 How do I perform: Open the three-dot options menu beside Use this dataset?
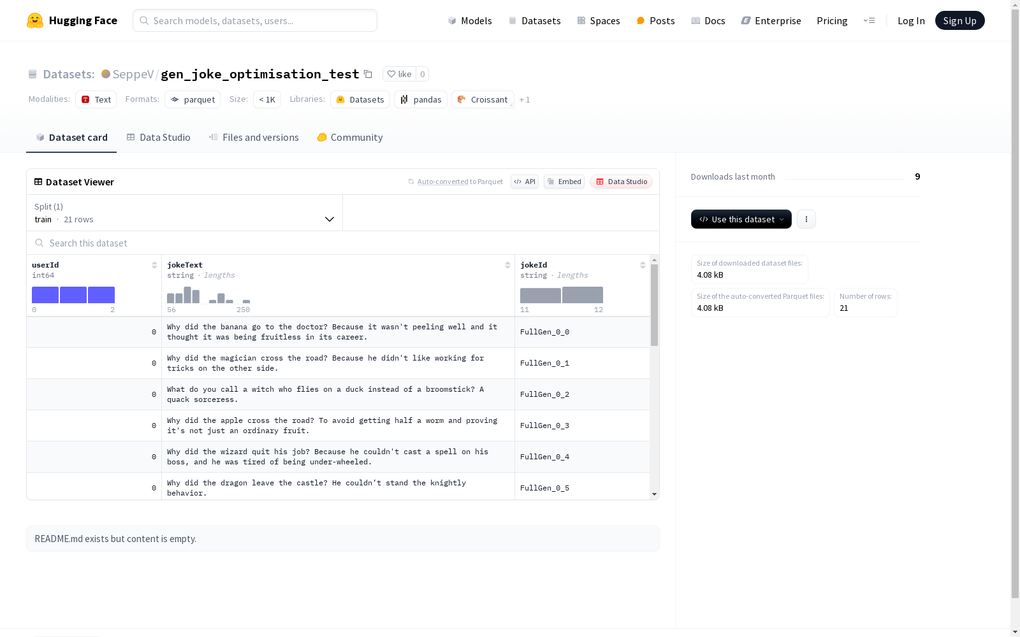pos(806,219)
